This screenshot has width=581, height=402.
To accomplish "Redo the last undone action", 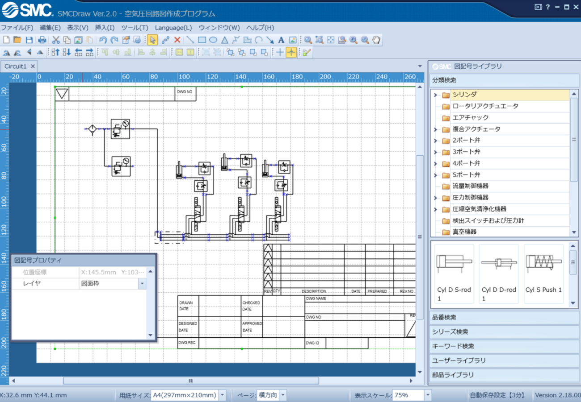I will click(114, 40).
